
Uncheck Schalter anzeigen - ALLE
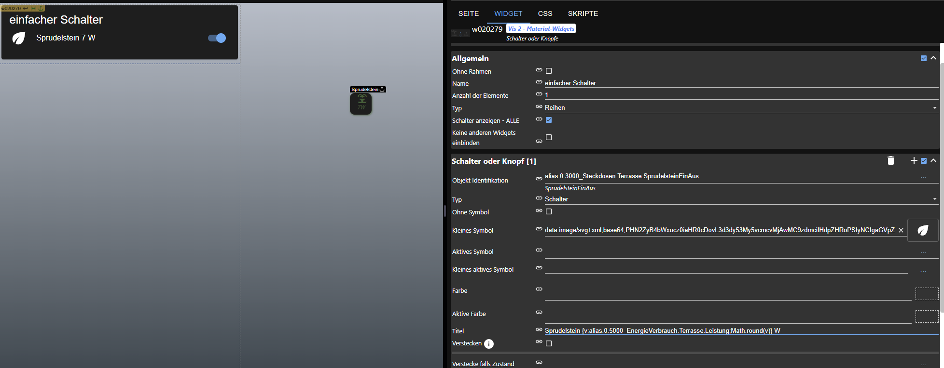549,120
